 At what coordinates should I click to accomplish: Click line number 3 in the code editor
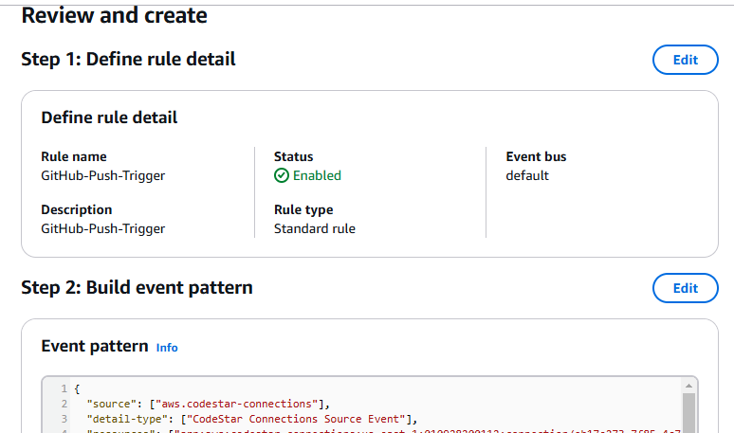click(64, 419)
